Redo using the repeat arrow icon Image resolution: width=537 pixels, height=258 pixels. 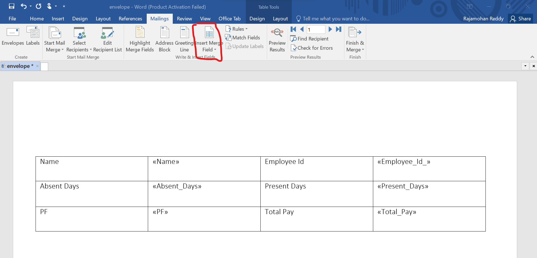click(39, 6)
